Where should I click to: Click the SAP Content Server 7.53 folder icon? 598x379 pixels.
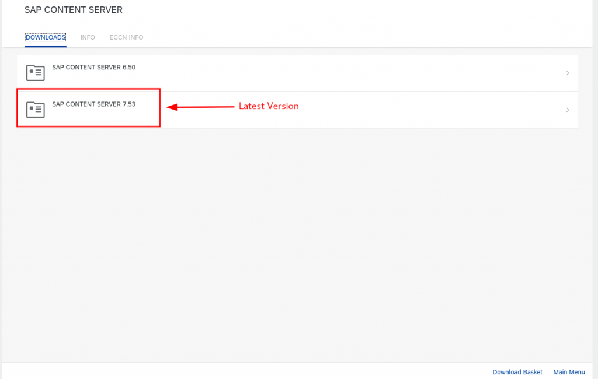[36, 110]
